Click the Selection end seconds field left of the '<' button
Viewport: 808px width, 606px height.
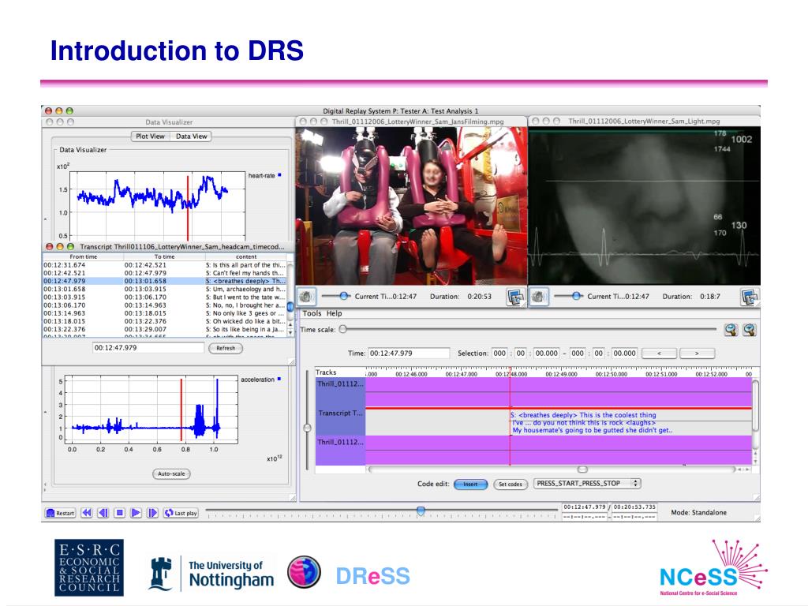pyautogui.click(x=624, y=353)
